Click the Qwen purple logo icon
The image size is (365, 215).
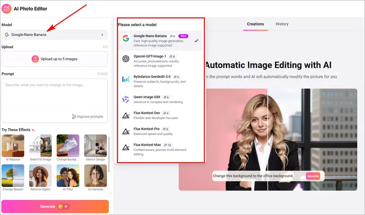(126, 99)
